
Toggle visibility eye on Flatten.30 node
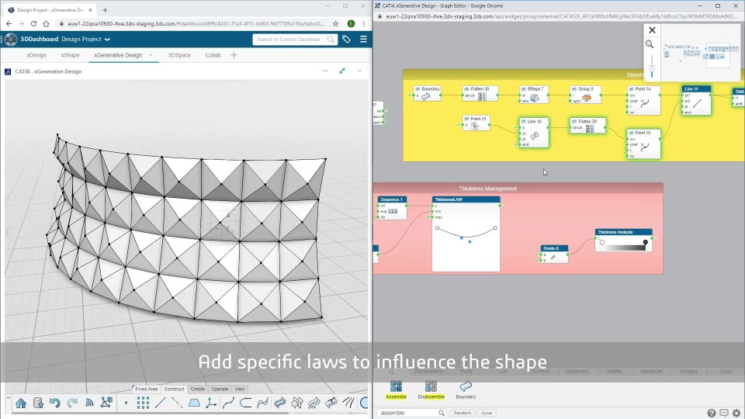click(466, 89)
